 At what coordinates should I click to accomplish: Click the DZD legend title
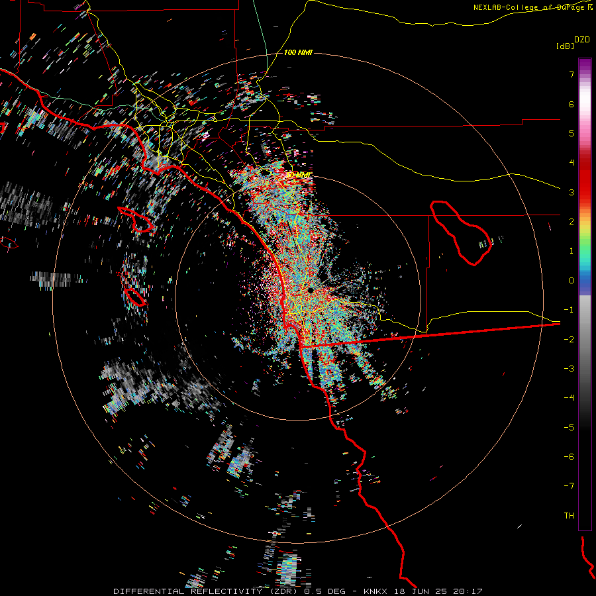582,40
